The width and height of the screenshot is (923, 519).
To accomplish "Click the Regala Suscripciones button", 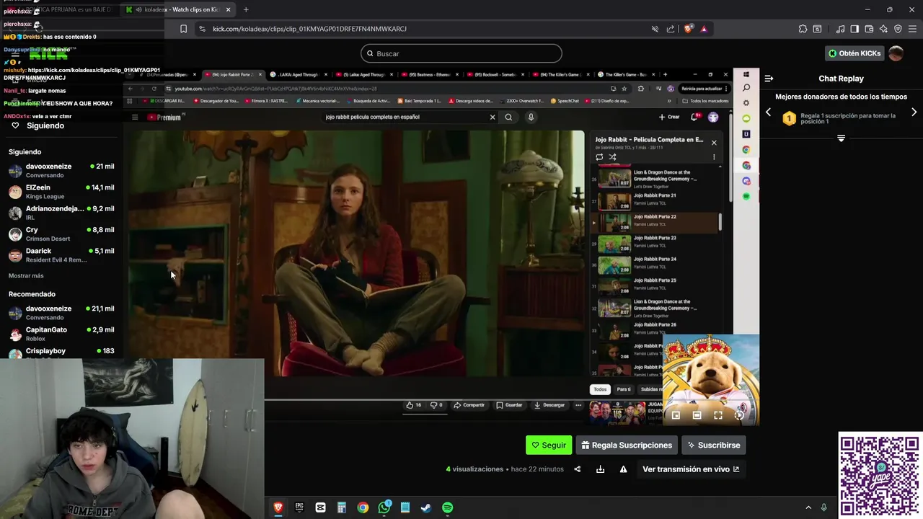I will pos(627,445).
